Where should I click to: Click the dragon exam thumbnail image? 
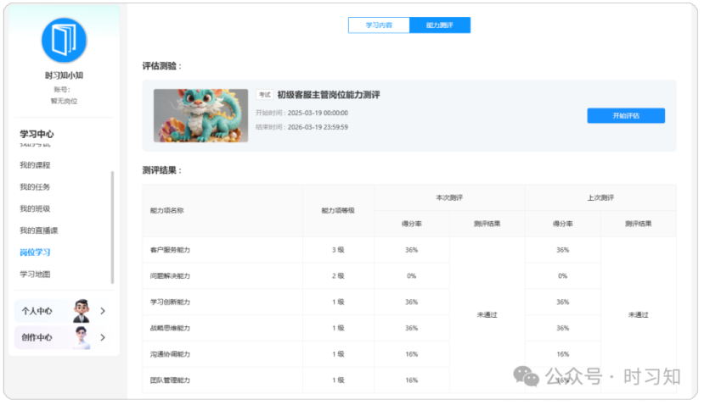coord(200,115)
